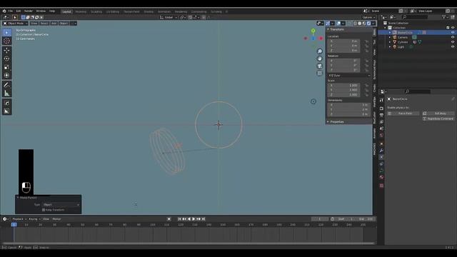Open the Edit menu
The image size is (457, 257).
[19, 11]
